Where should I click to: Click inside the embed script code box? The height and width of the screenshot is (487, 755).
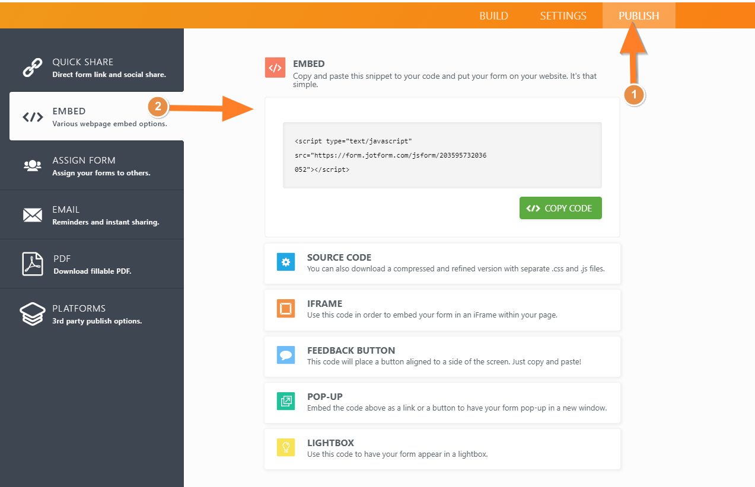pos(442,155)
